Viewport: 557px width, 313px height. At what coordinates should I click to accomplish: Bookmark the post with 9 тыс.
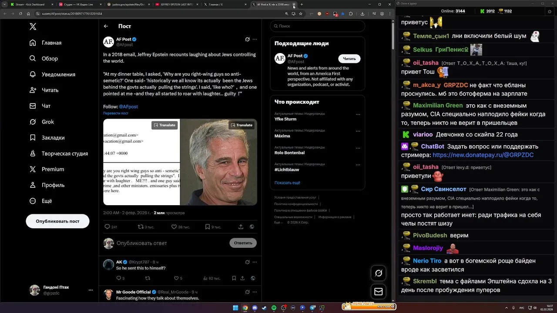[208, 226]
